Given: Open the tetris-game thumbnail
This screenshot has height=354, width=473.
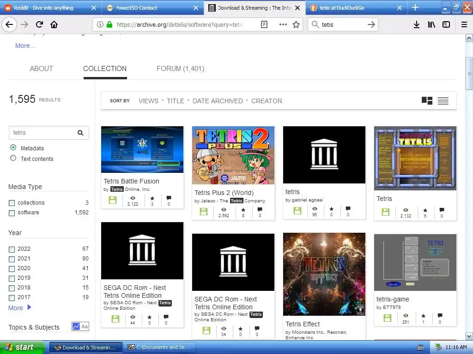Looking at the screenshot, I should pyautogui.click(x=415, y=262).
